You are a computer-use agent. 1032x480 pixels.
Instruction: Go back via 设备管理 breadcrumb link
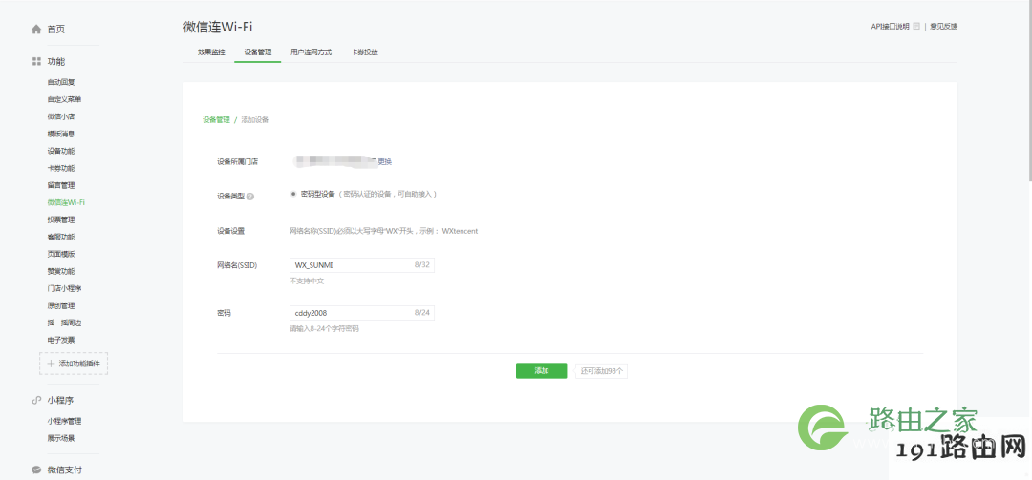(x=216, y=120)
